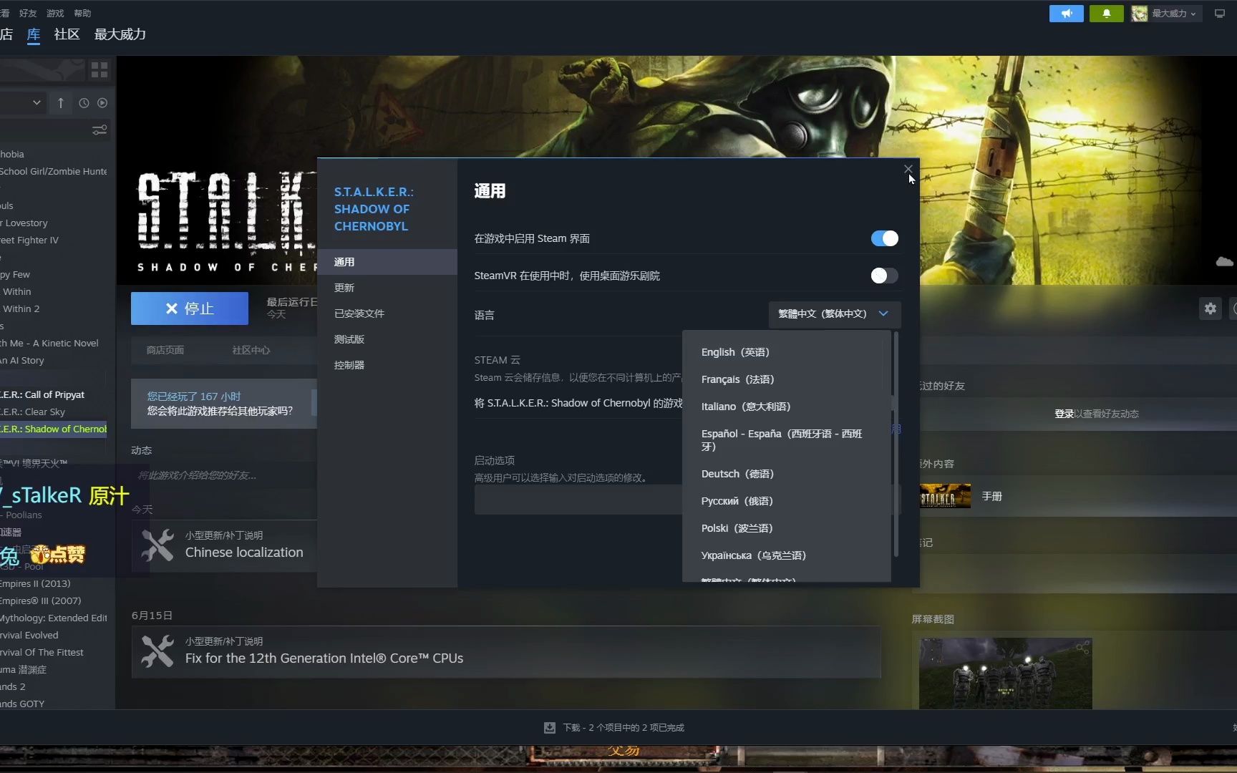Image resolution: width=1237 pixels, height=773 pixels.
Task: Switch library to grid view icon
Action: pos(100,70)
